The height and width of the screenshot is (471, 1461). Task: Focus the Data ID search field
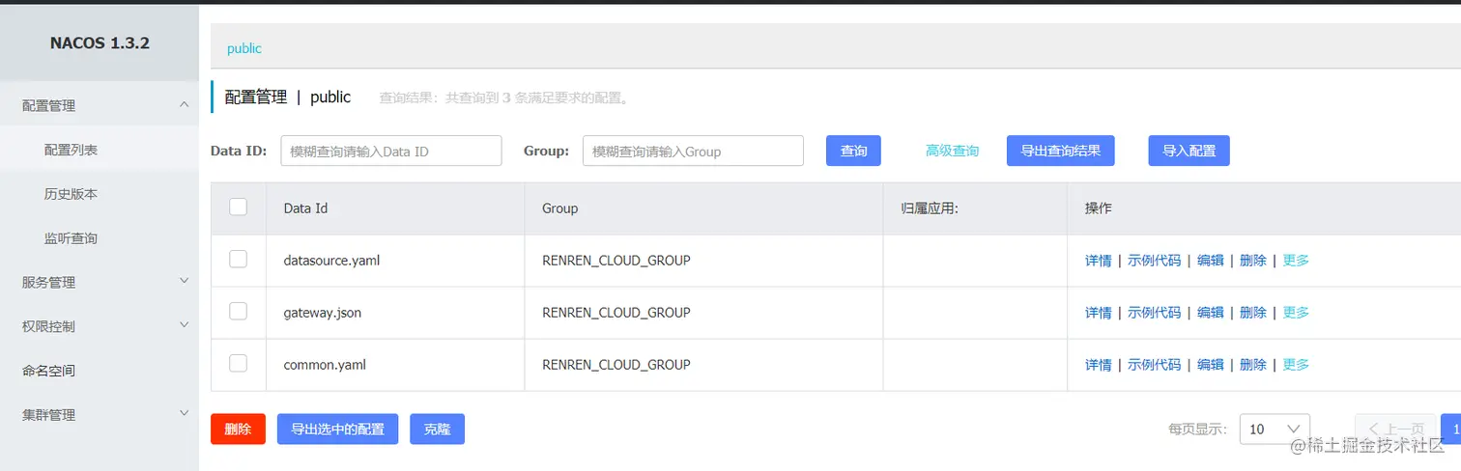click(x=391, y=151)
